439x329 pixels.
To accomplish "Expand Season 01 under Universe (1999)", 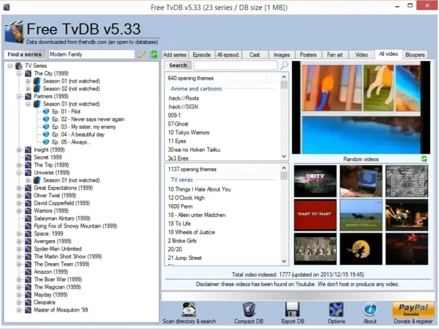I will click(29, 180).
